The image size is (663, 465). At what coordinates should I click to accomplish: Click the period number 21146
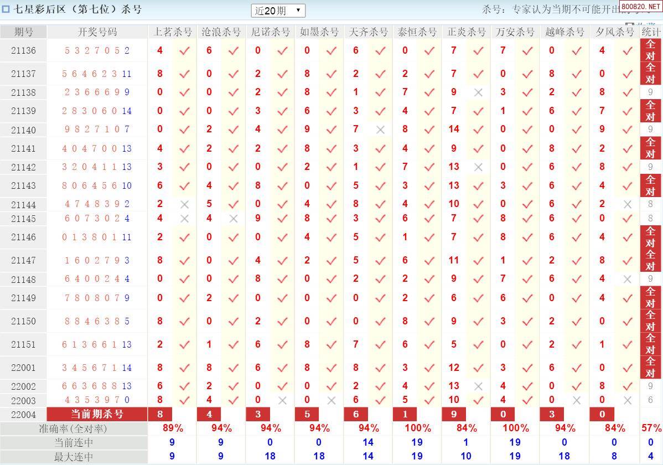23,237
